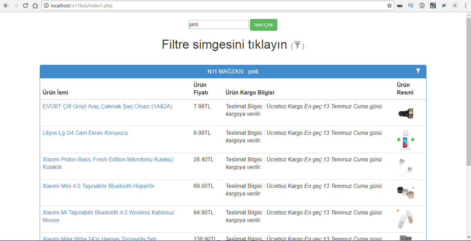Viewport: 471px width, 241px height.
Task: Click the scrollbar down arrow
Action: pos(468,238)
